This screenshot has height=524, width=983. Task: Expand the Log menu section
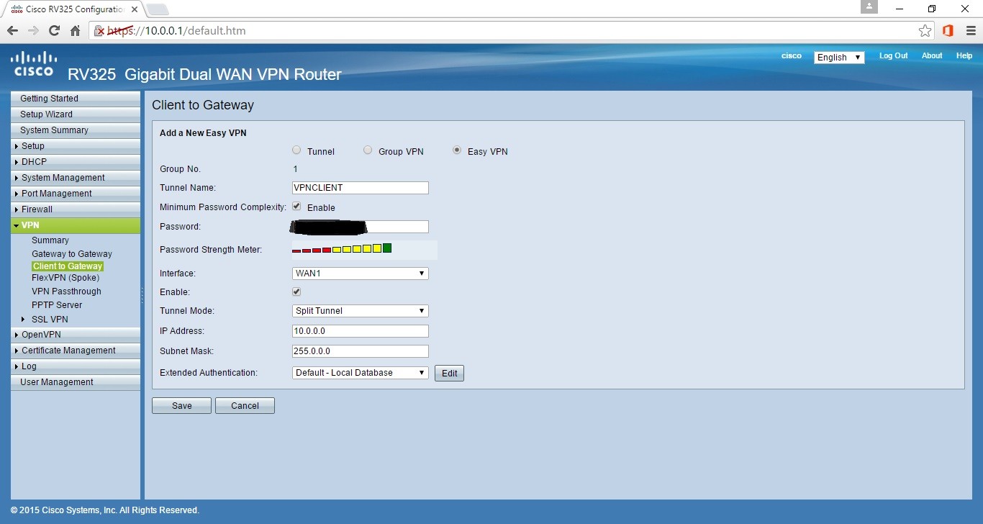[x=76, y=366]
